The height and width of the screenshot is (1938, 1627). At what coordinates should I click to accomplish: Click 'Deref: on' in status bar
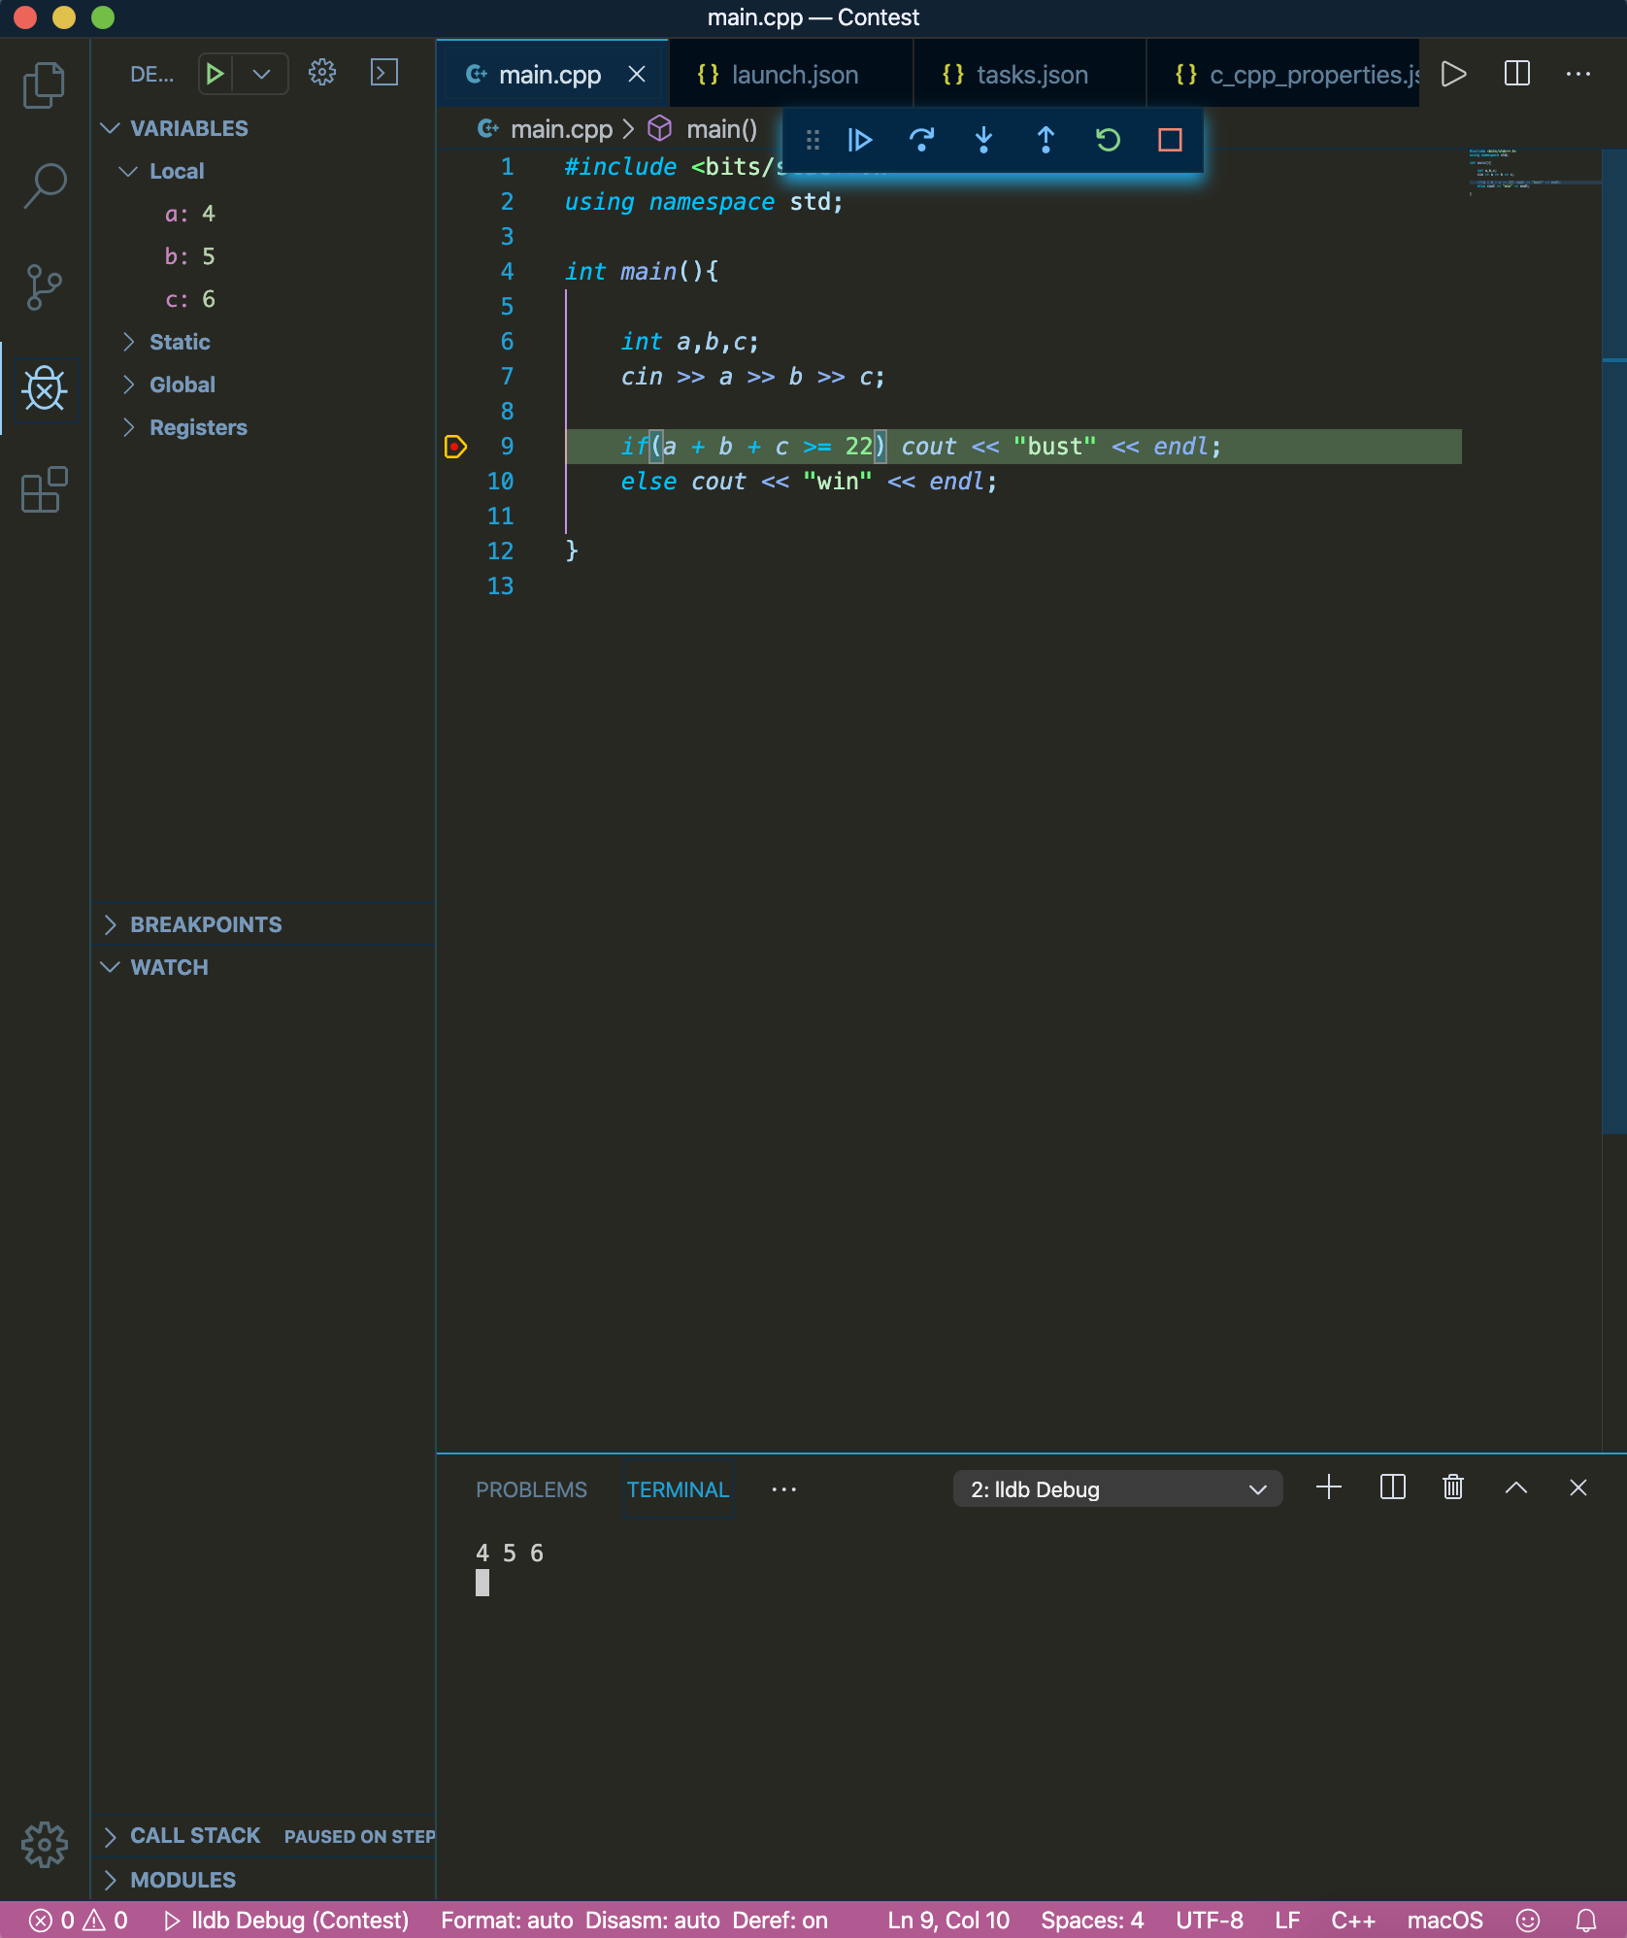[780, 1921]
